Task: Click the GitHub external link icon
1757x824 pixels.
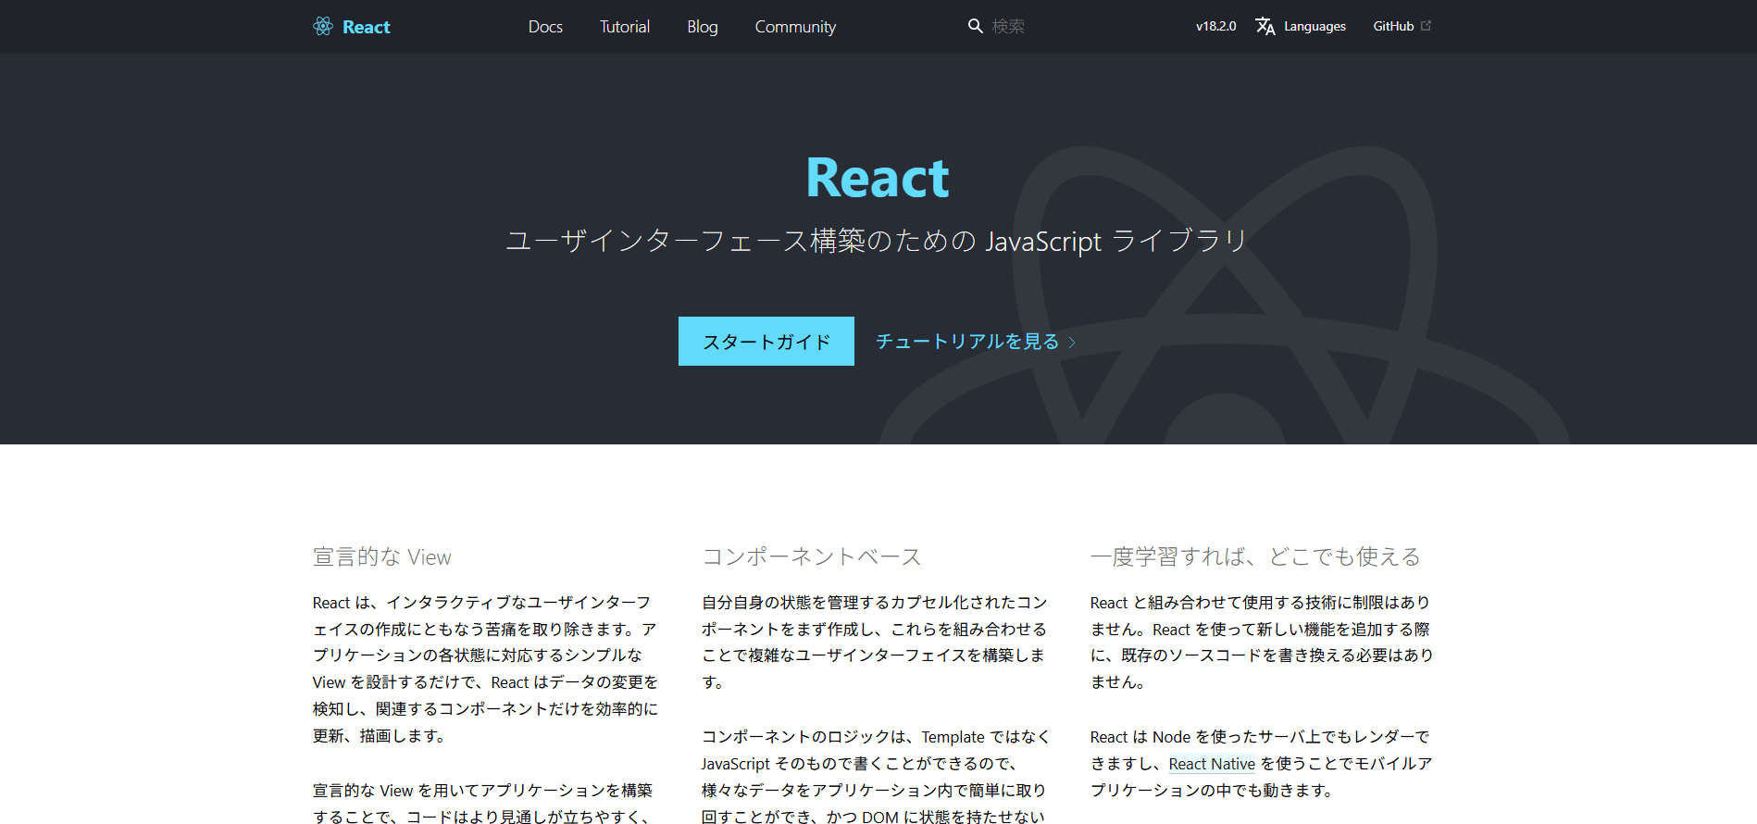Action: [1426, 26]
